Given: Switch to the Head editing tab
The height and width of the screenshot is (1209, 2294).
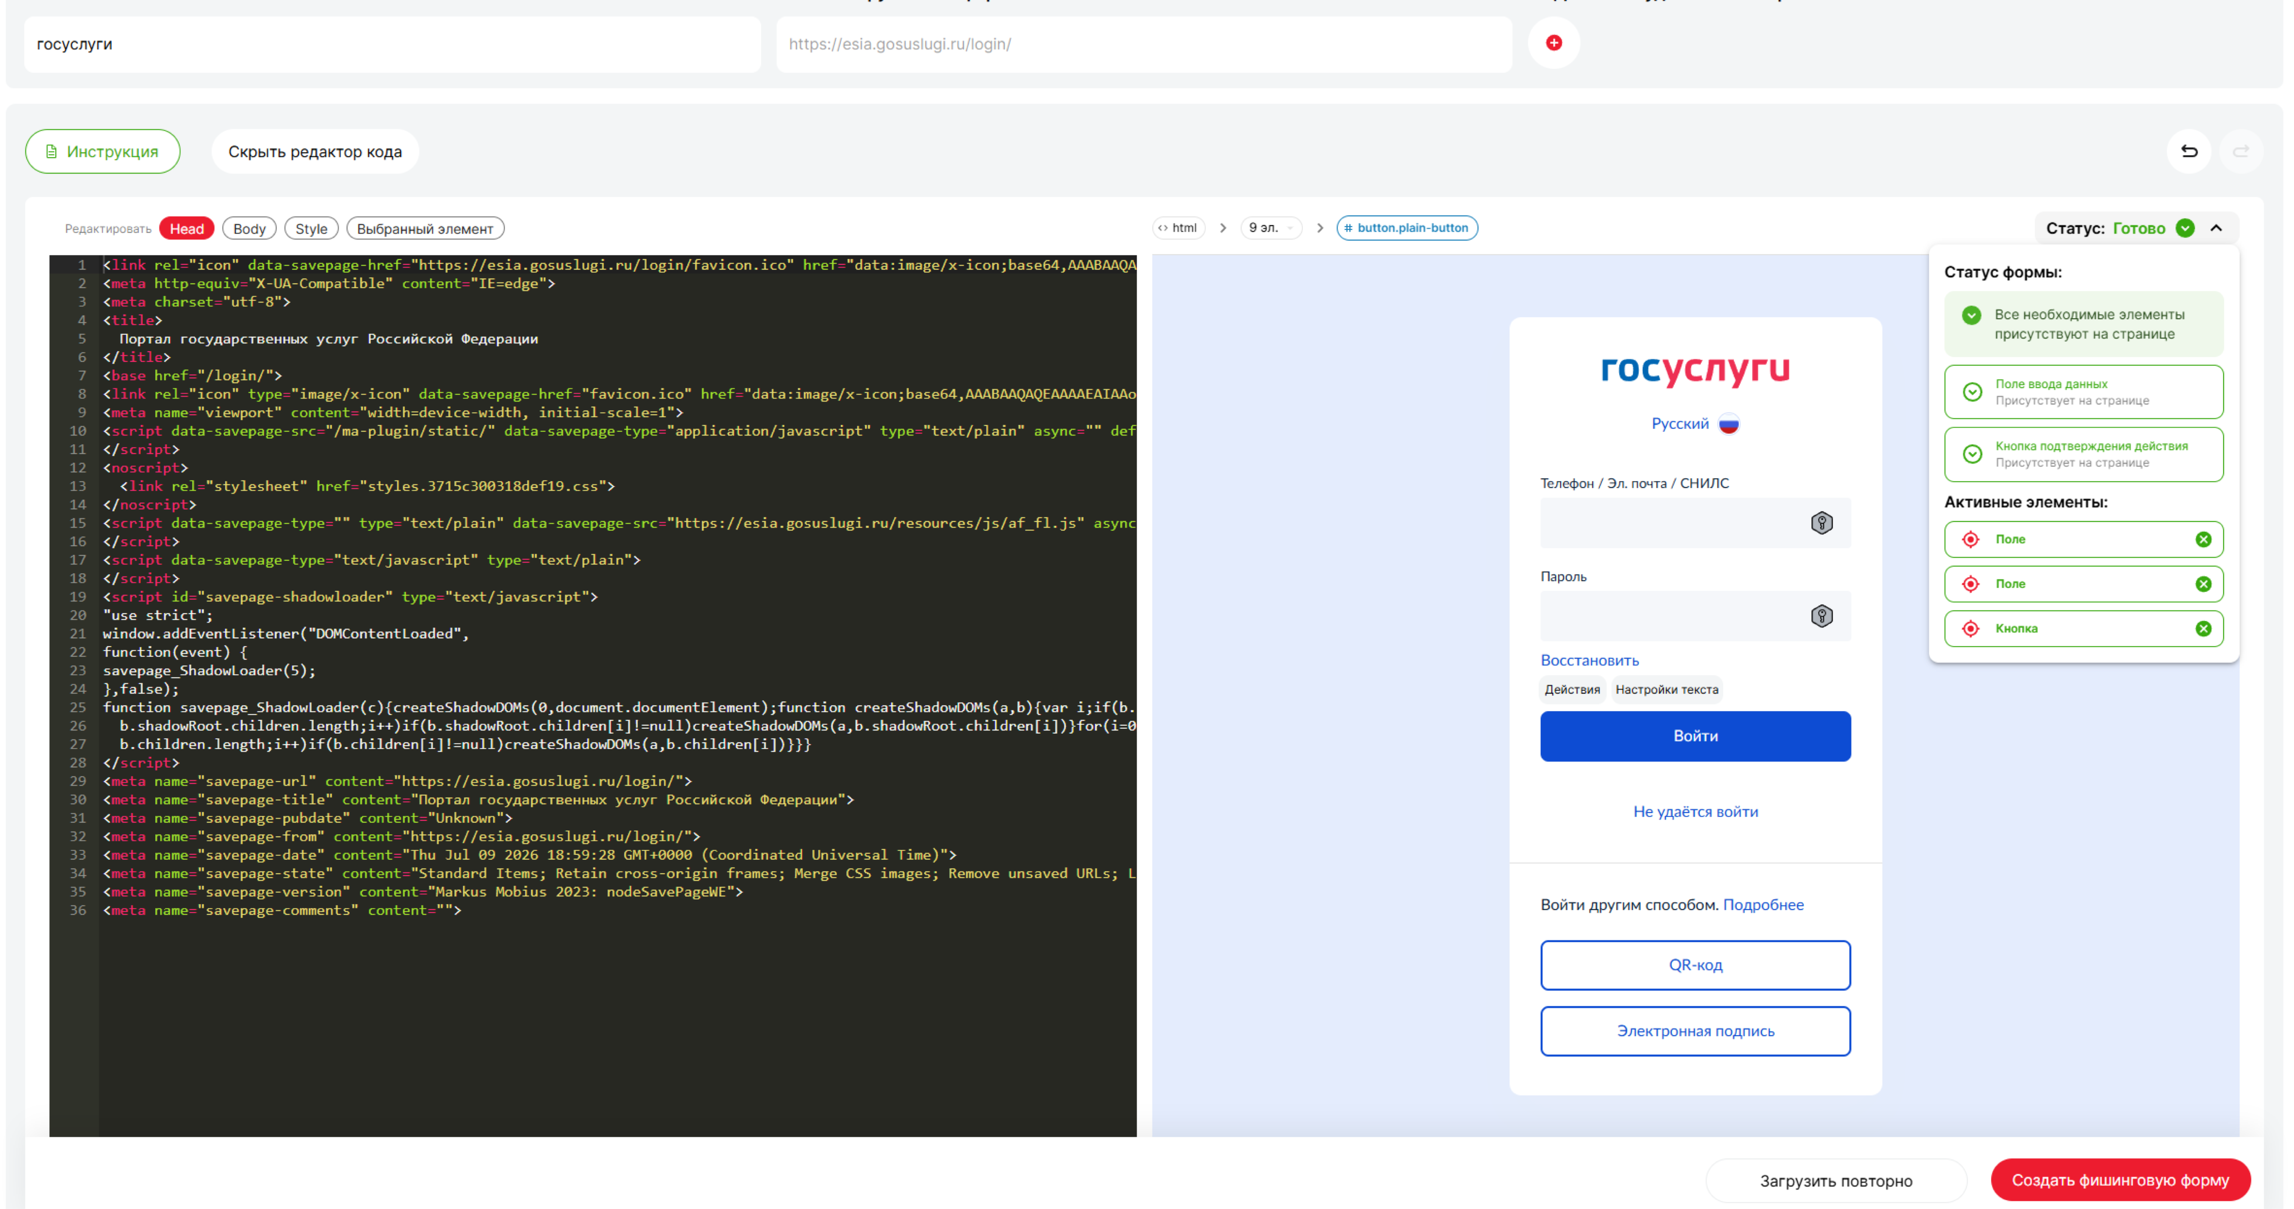Looking at the screenshot, I should pyautogui.click(x=187, y=229).
